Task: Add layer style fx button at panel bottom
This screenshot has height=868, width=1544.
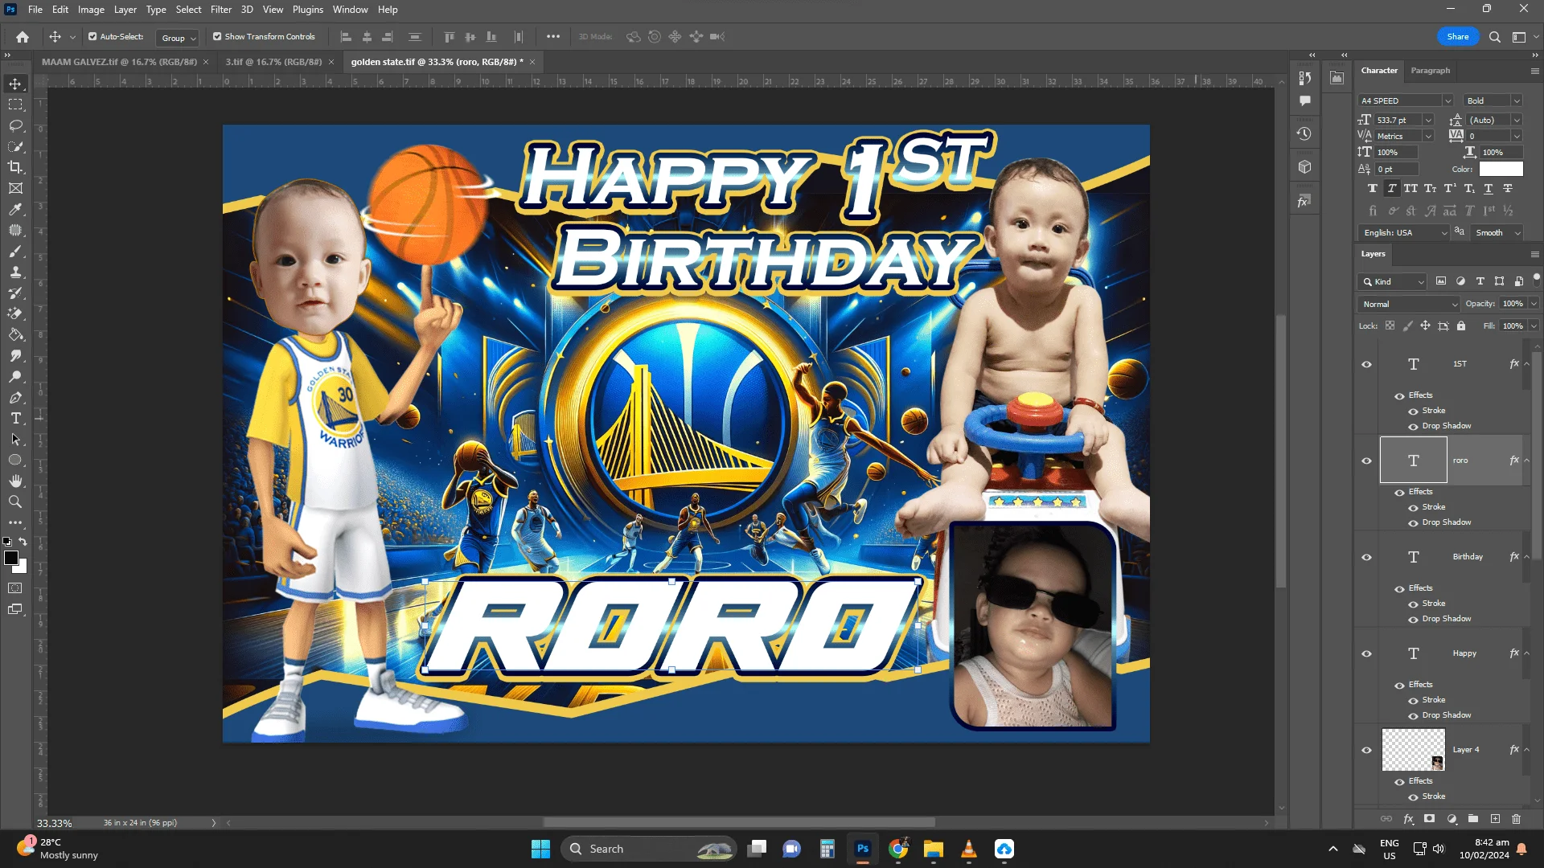Action: pyautogui.click(x=1408, y=819)
